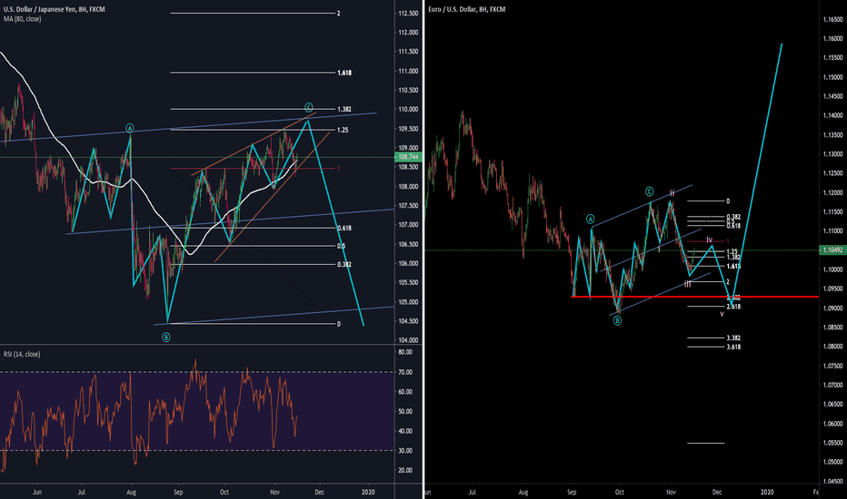
Task: Click the wave v label on EUR/USD
Action: [722, 314]
